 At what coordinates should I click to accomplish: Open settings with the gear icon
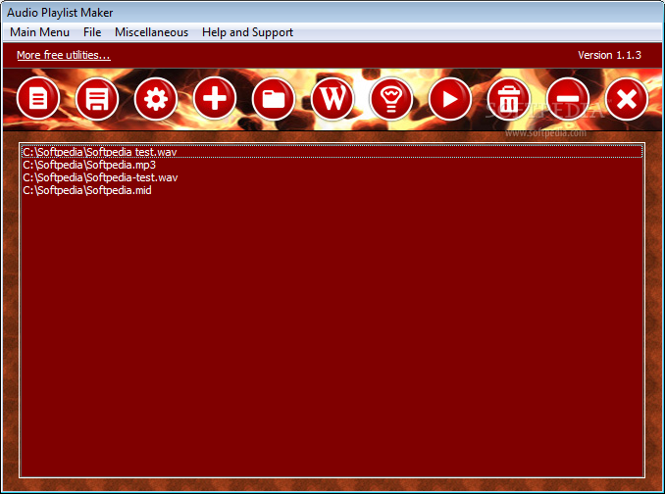156,99
